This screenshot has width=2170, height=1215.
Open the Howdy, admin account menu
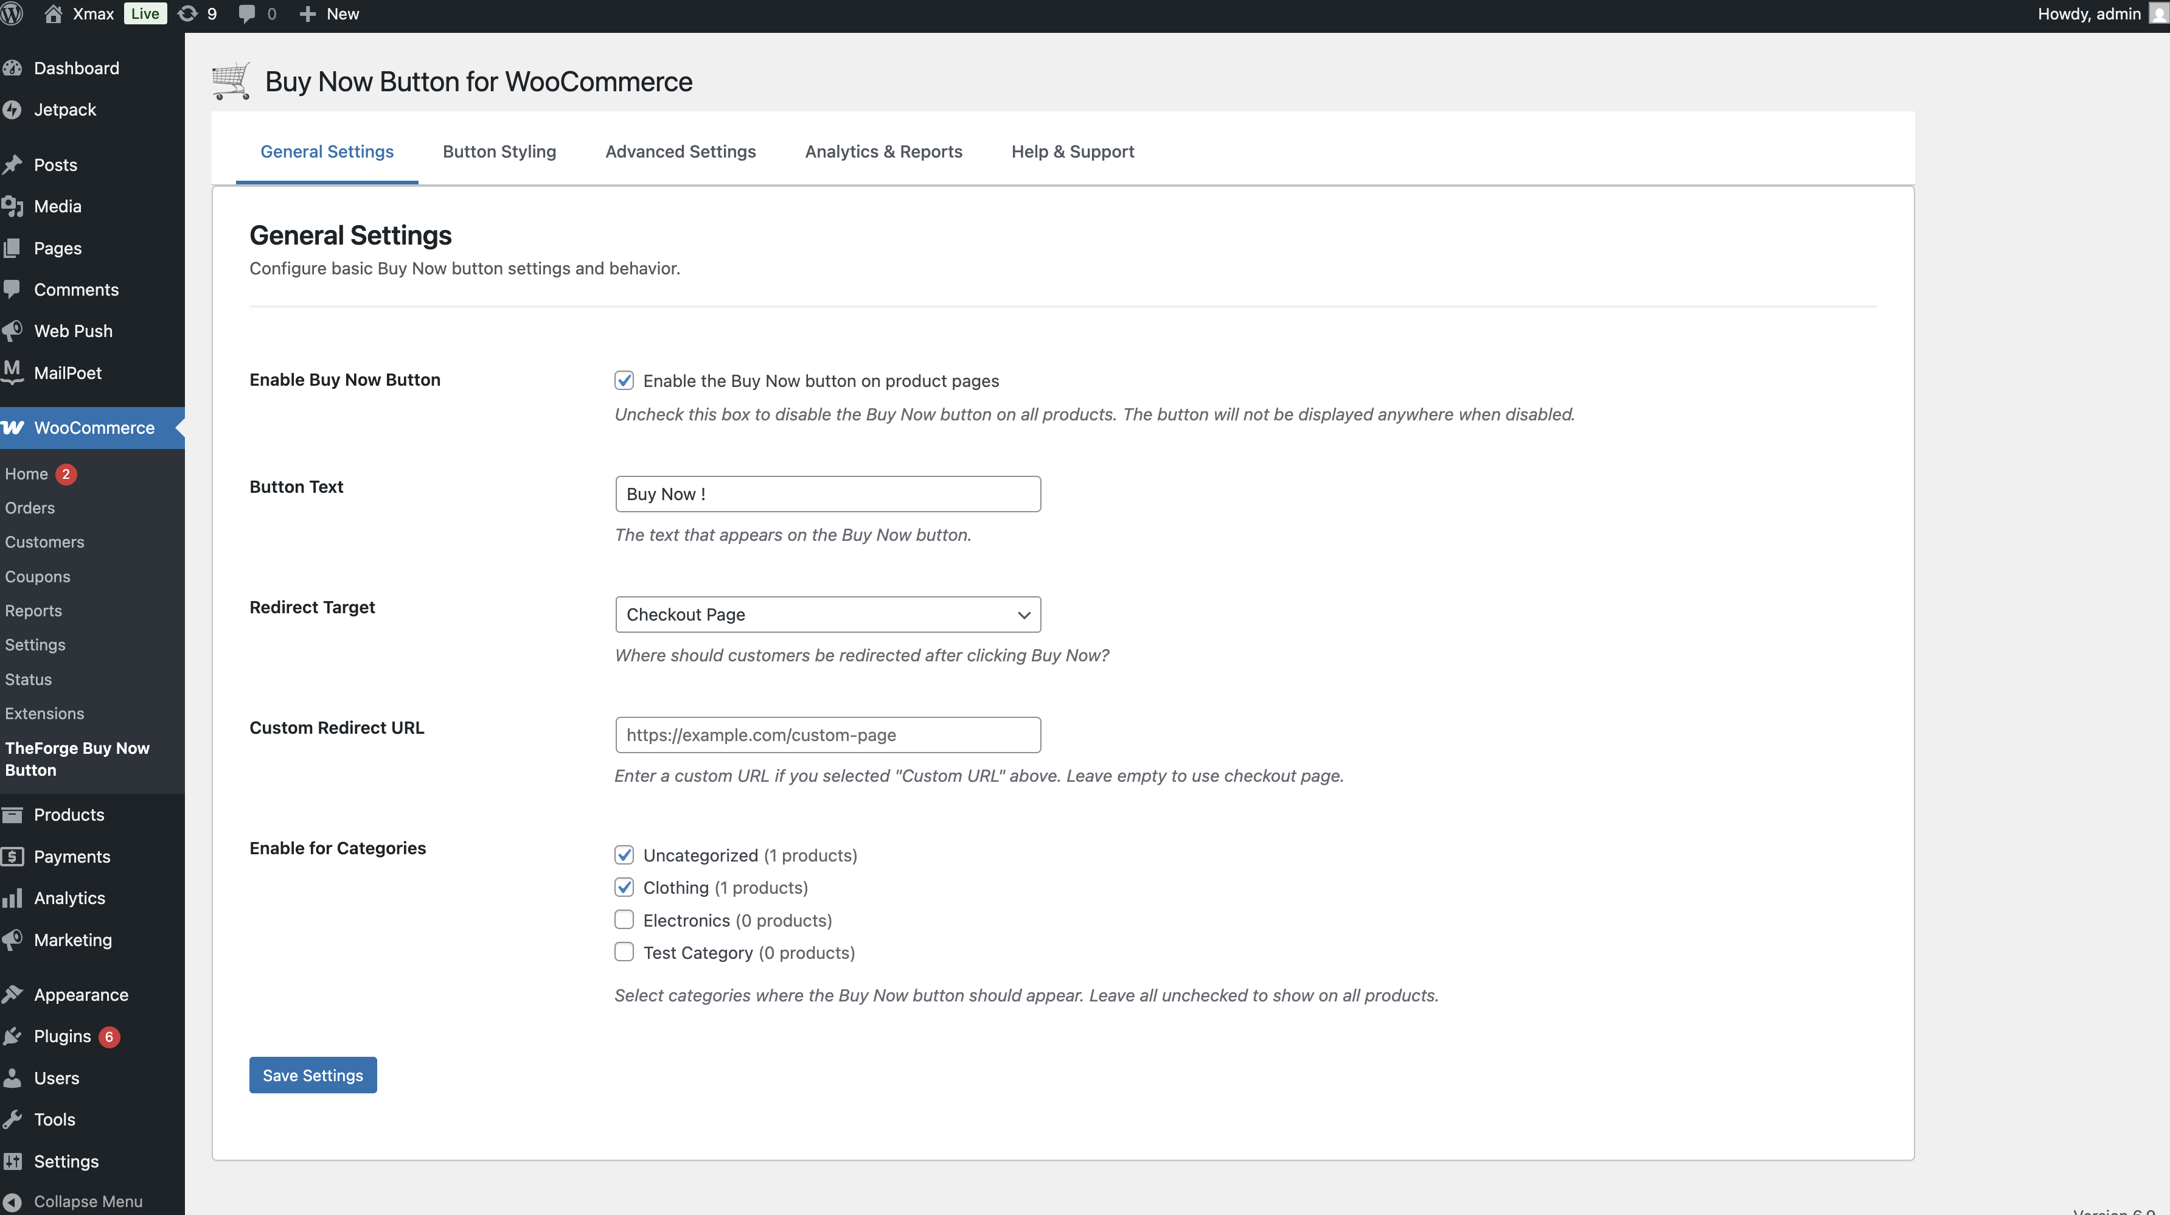(2089, 15)
